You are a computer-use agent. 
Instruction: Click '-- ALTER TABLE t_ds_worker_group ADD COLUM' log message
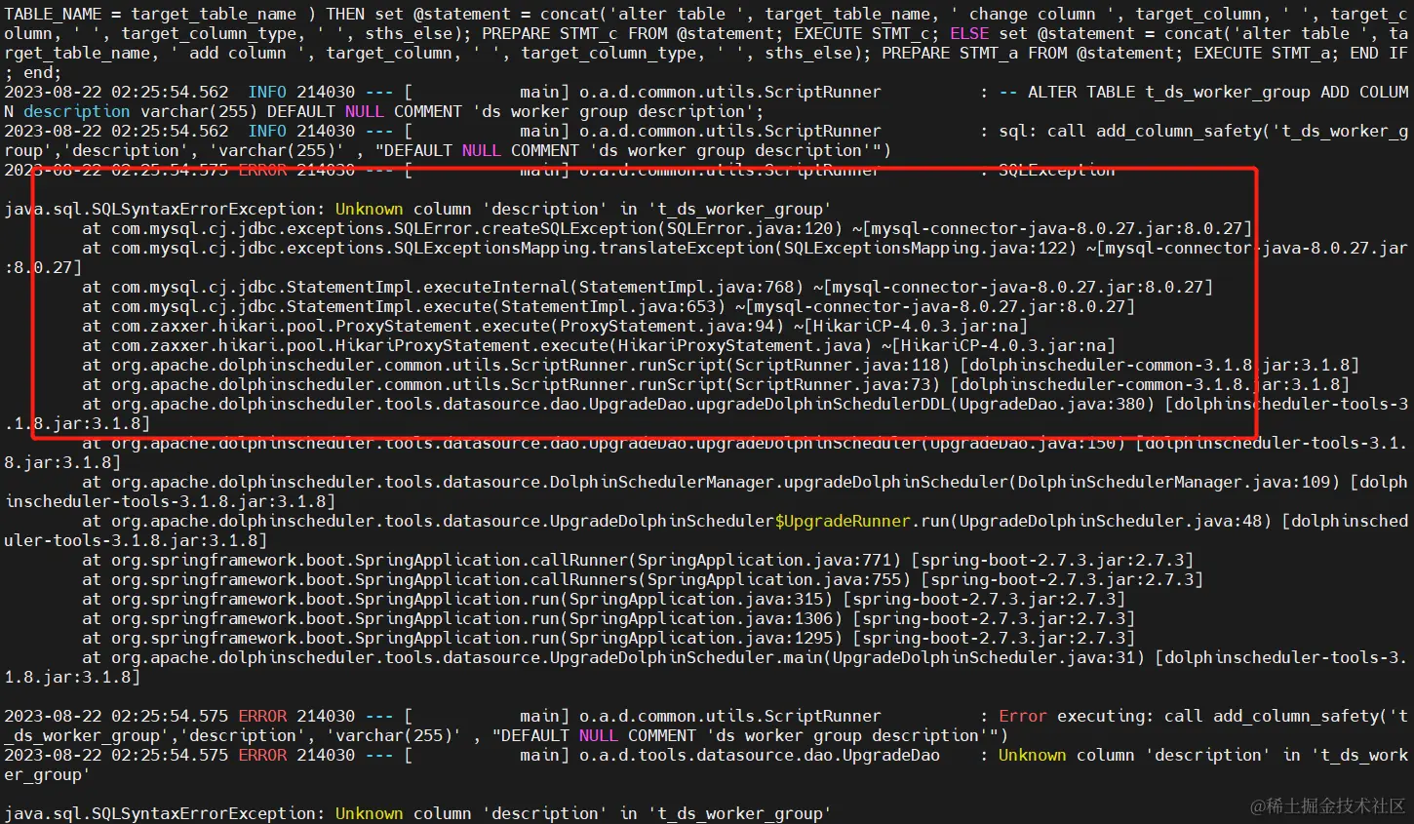pyautogui.click(x=1204, y=92)
